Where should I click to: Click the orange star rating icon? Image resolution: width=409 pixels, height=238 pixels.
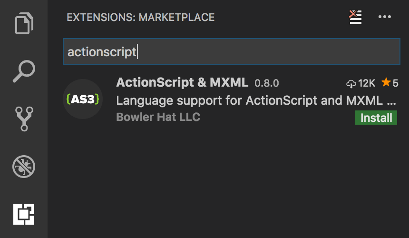pos(386,82)
